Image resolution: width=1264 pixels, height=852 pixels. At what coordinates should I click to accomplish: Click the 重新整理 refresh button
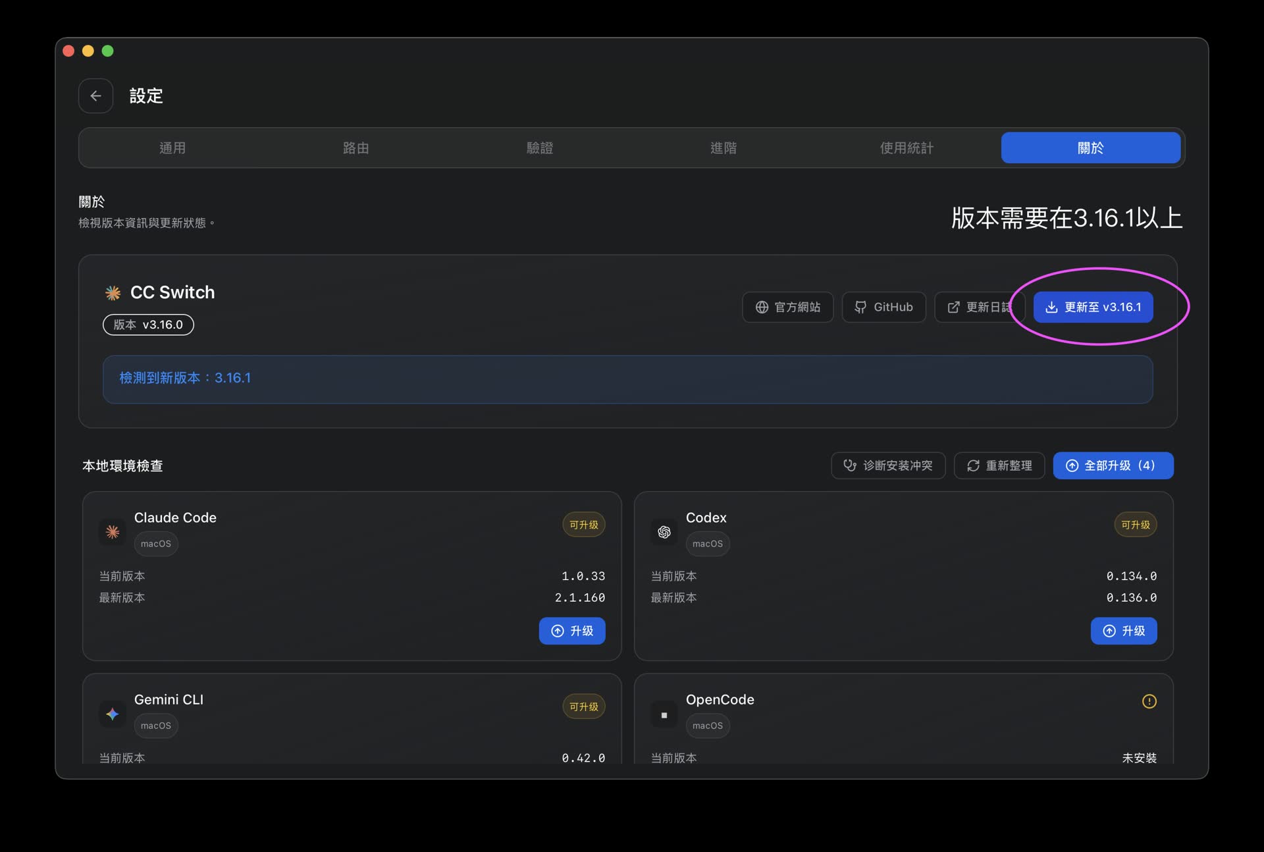(x=999, y=466)
